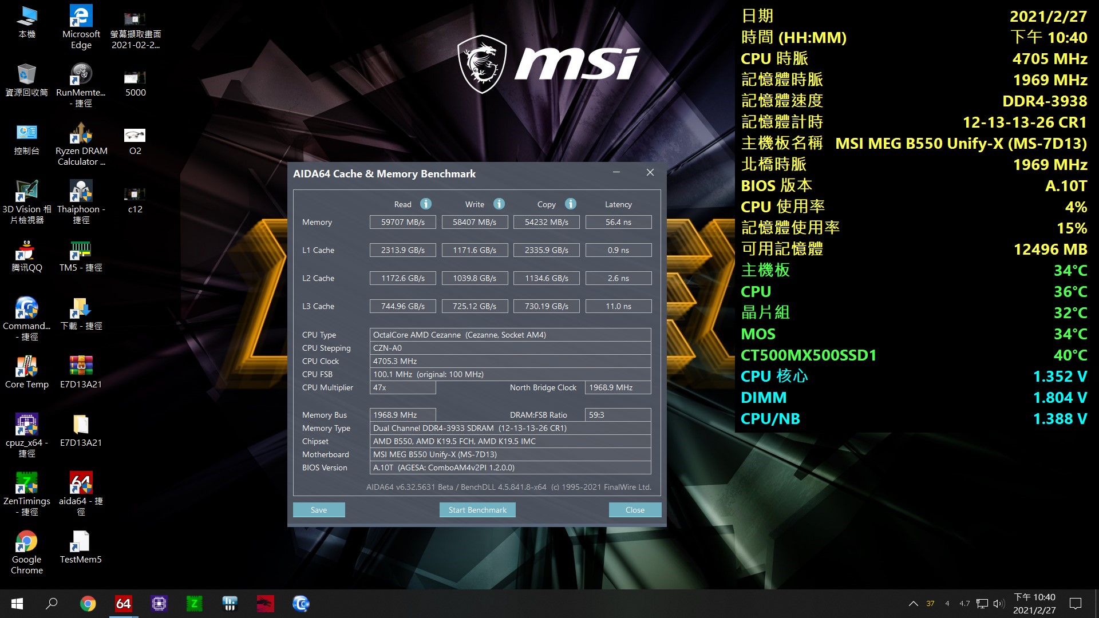Image resolution: width=1099 pixels, height=618 pixels.
Task: Open the 3D Vision photo viewer icon
Action: click(27, 203)
